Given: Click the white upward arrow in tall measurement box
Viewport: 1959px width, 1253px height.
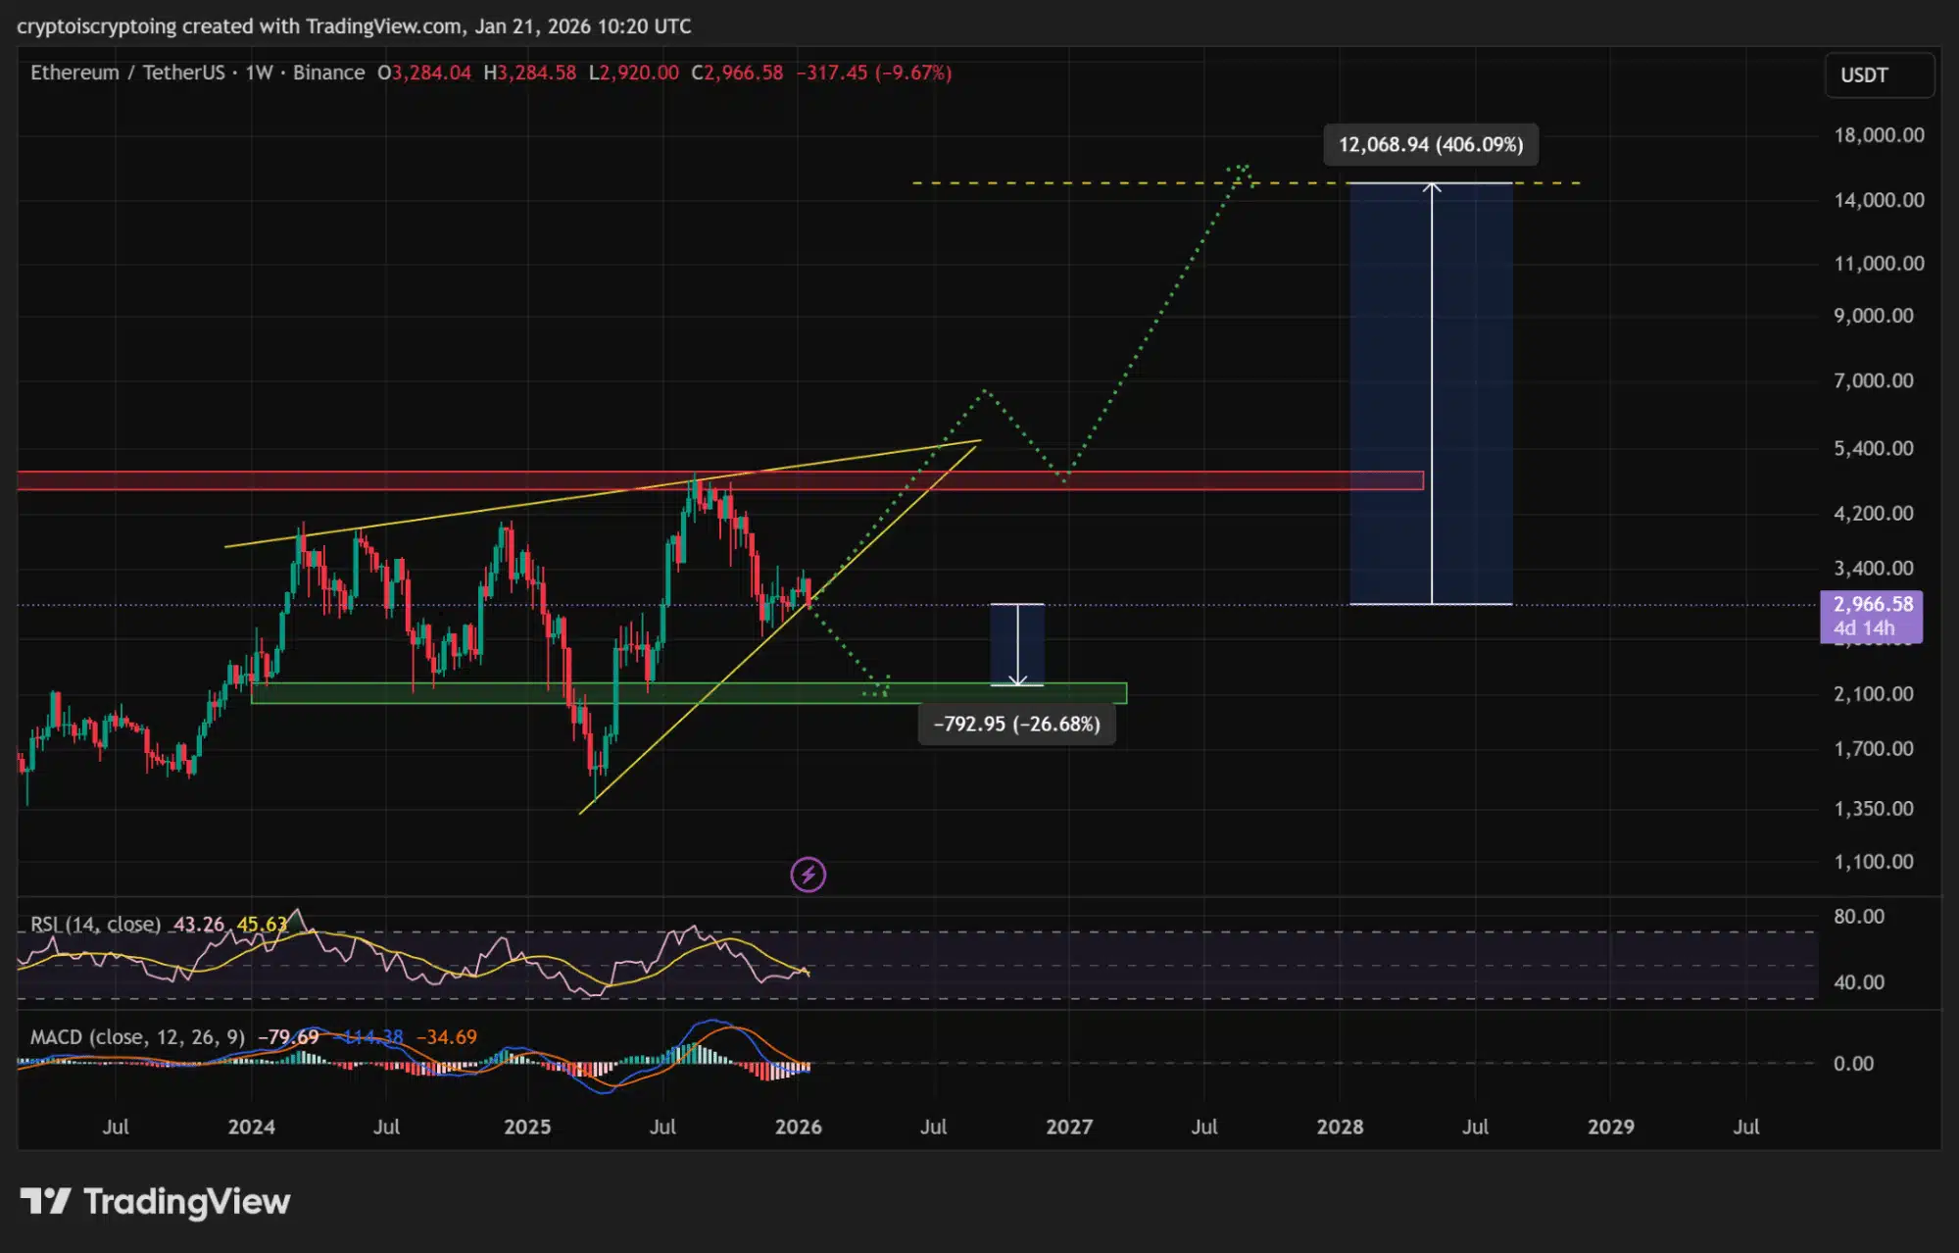Looking at the screenshot, I should coord(1432,392).
